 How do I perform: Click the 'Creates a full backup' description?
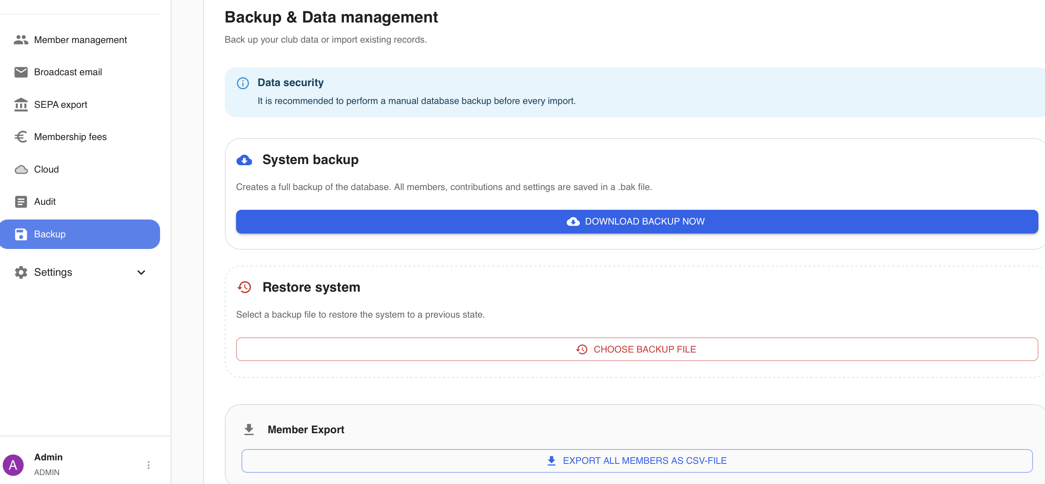[444, 187]
